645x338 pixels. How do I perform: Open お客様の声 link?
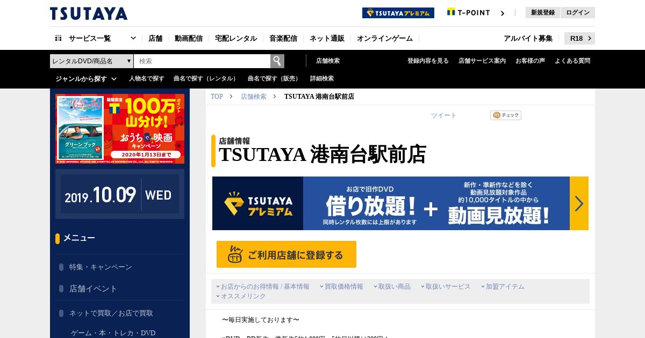point(530,61)
